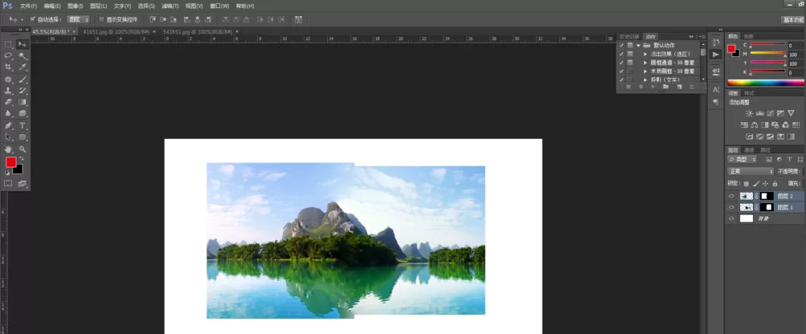Select the Pen tool
The height and width of the screenshot is (334, 806).
tap(8, 125)
